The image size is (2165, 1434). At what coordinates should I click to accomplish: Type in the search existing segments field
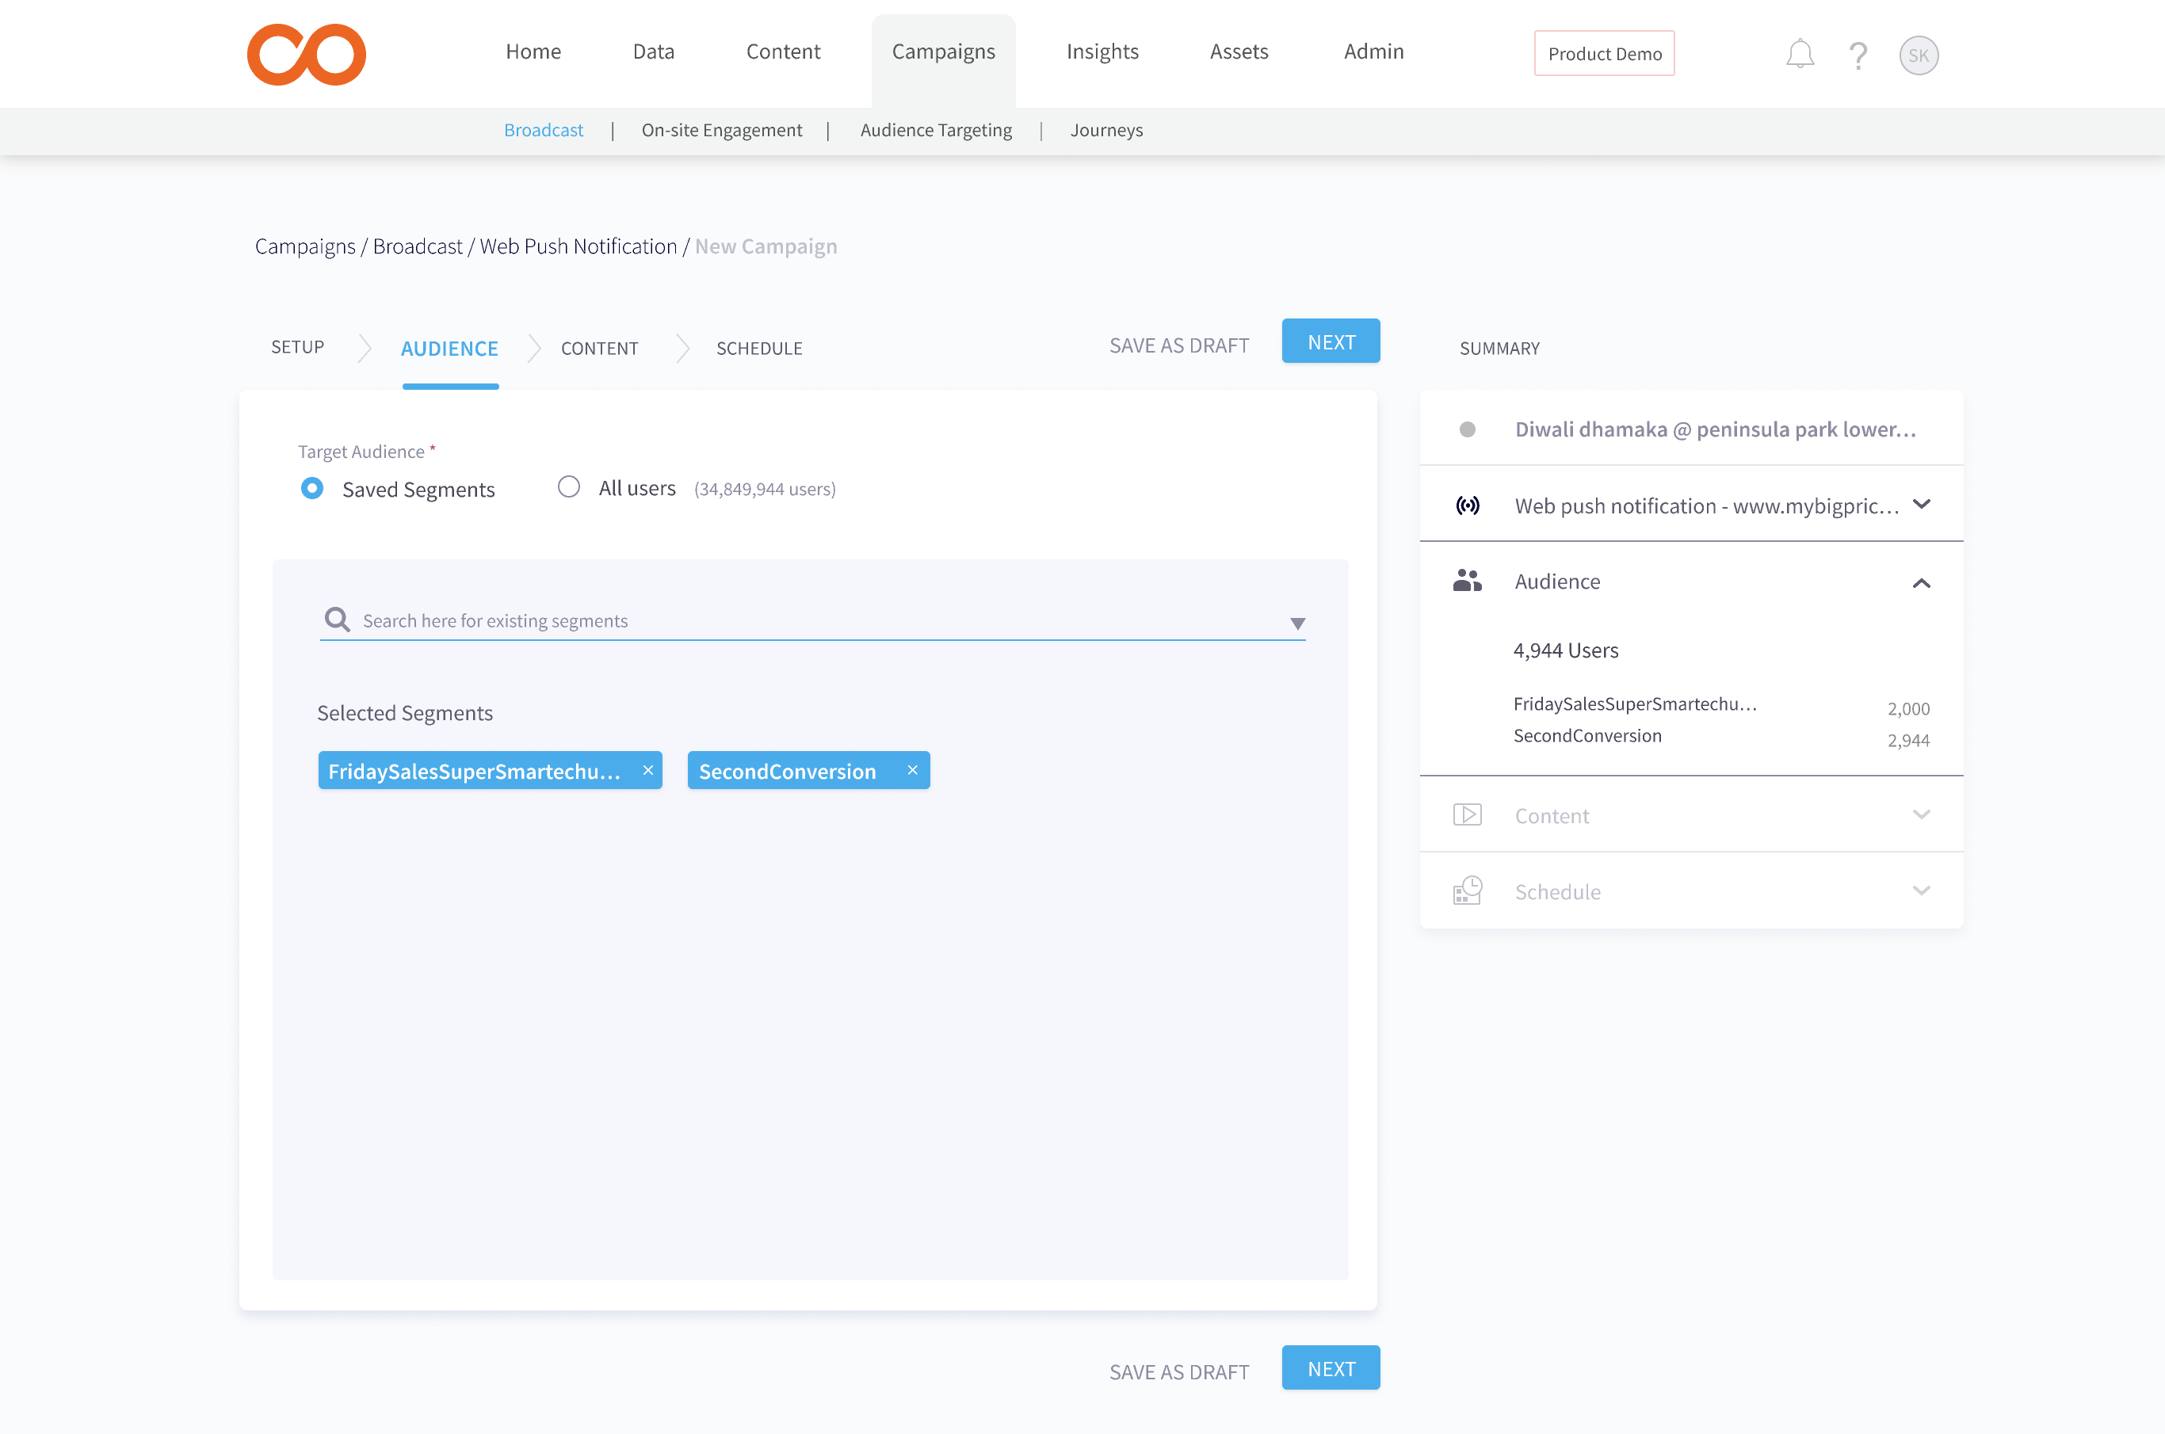[805, 621]
